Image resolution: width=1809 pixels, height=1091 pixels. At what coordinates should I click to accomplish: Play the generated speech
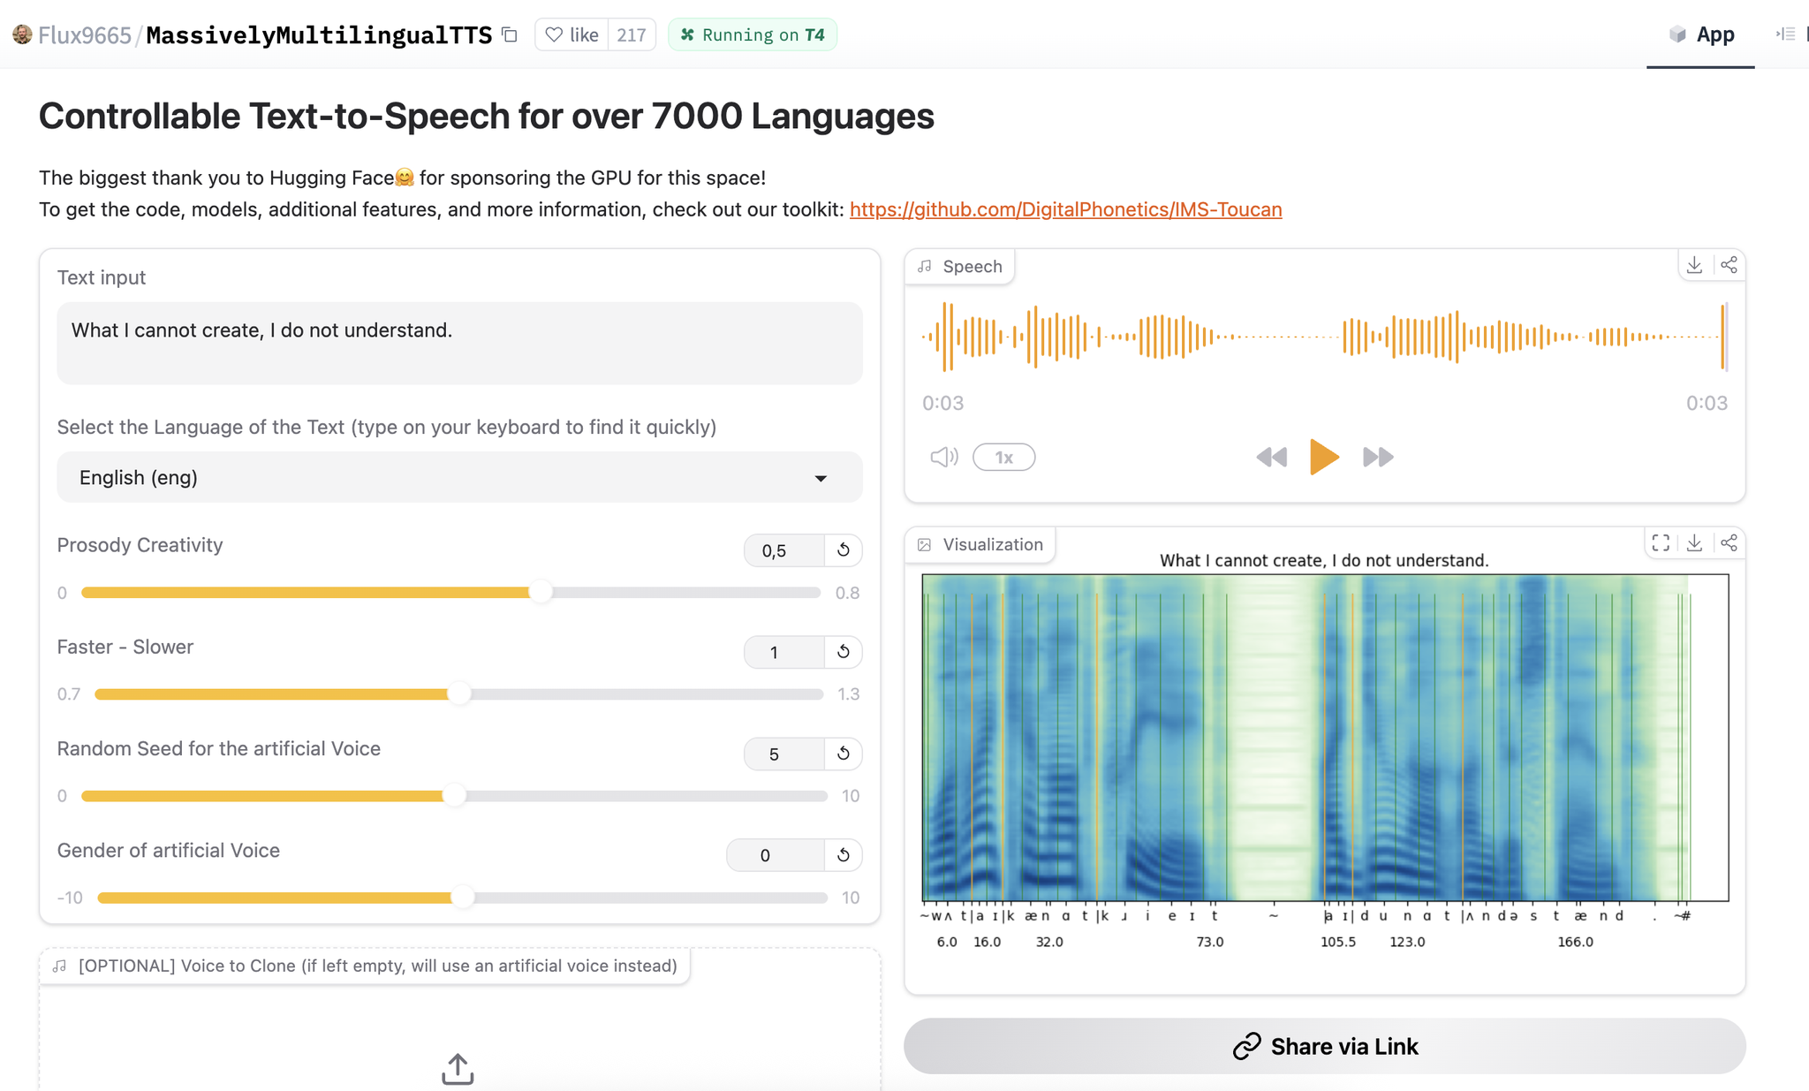click(x=1323, y=457)
